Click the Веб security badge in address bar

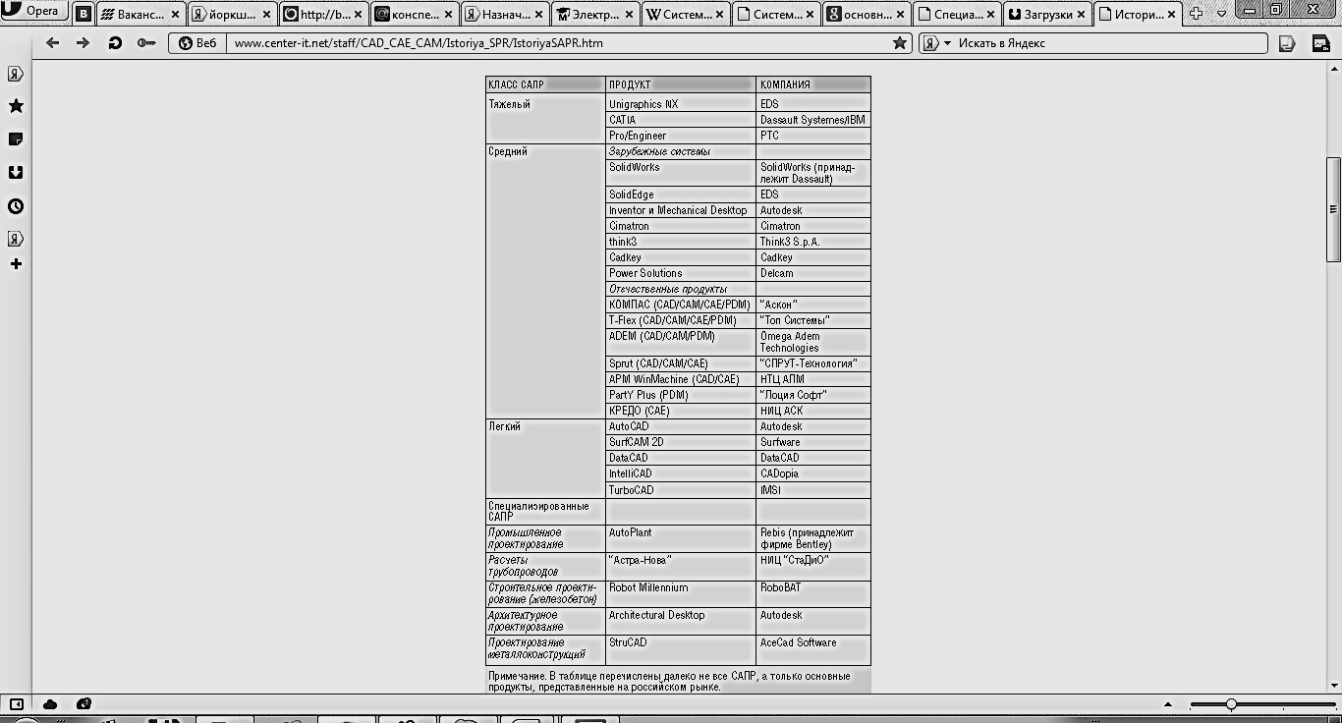(x=197, y=43)
